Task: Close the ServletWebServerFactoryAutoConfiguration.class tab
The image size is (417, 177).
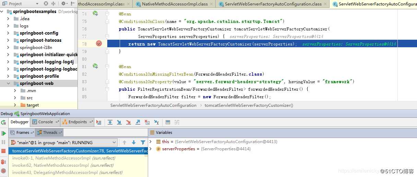Action: [x=326, y=4]
